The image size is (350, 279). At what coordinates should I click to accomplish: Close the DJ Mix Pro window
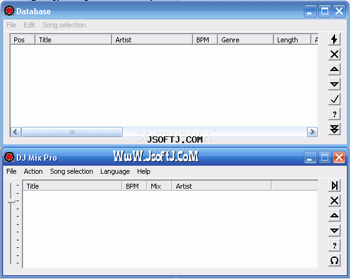pos(339,158)
